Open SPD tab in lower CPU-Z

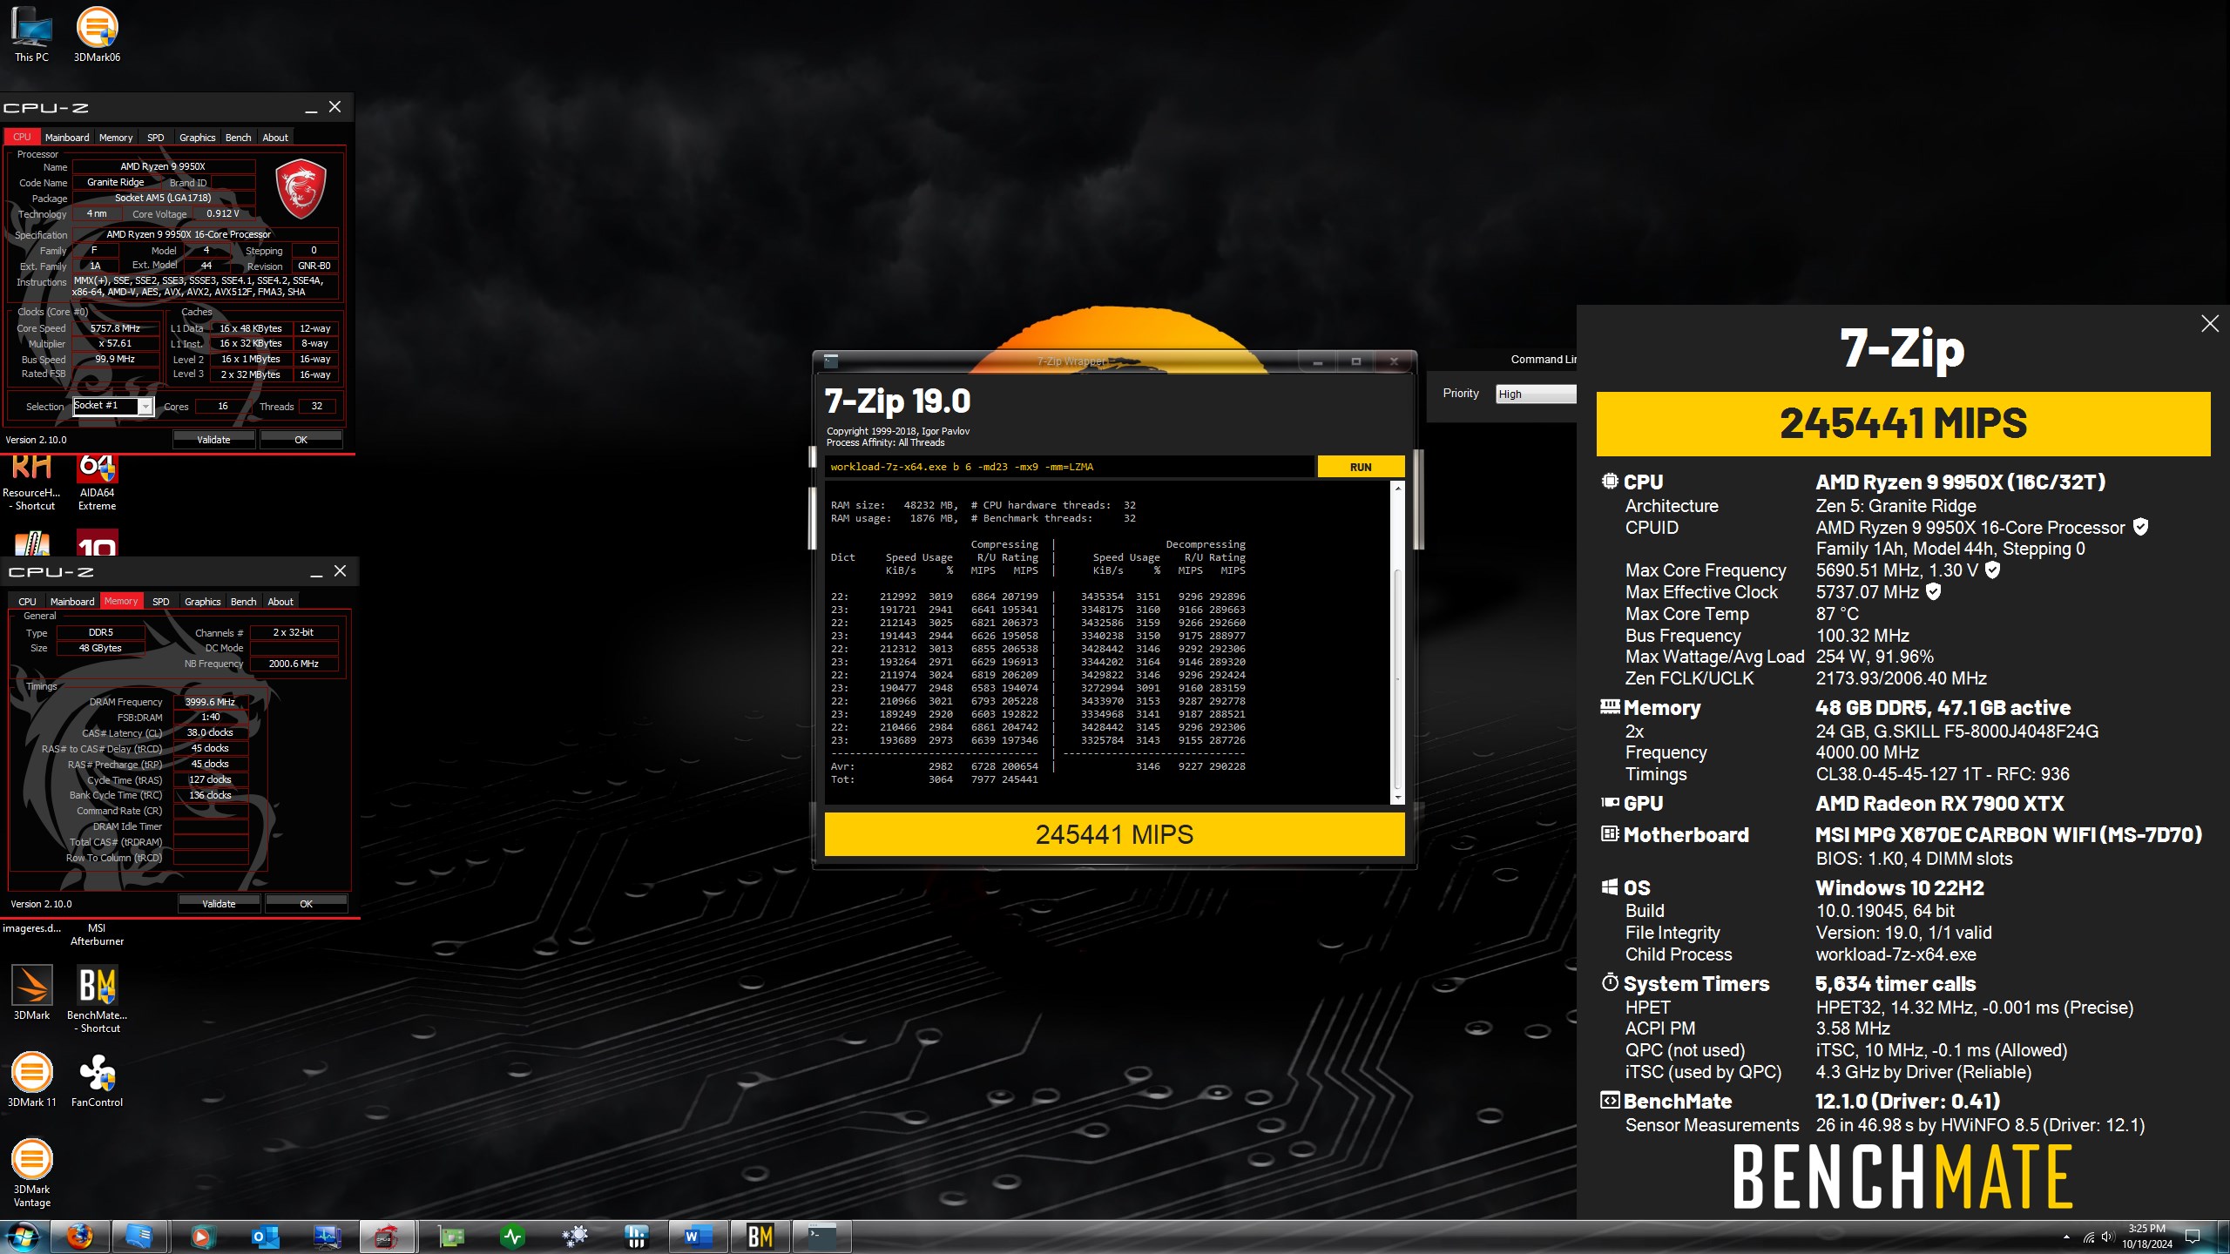[x=160, y=602]
